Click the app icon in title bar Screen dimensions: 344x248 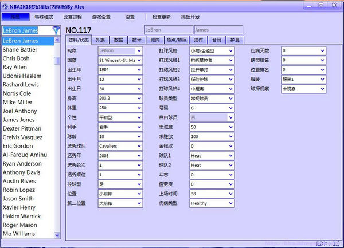(5, 7)
